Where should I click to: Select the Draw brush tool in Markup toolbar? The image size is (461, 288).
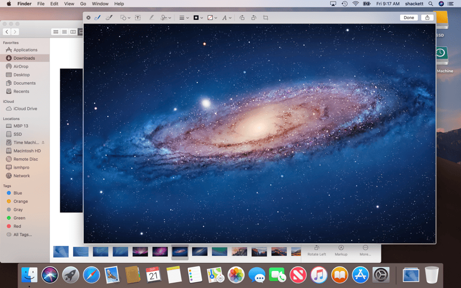[109, 18]
